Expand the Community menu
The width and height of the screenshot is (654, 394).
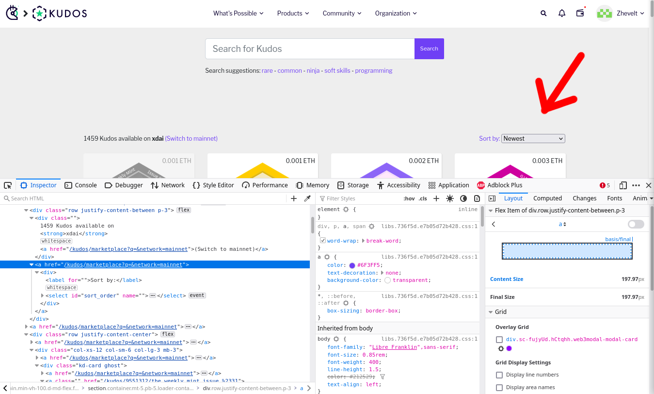click(x=342, y=14)
